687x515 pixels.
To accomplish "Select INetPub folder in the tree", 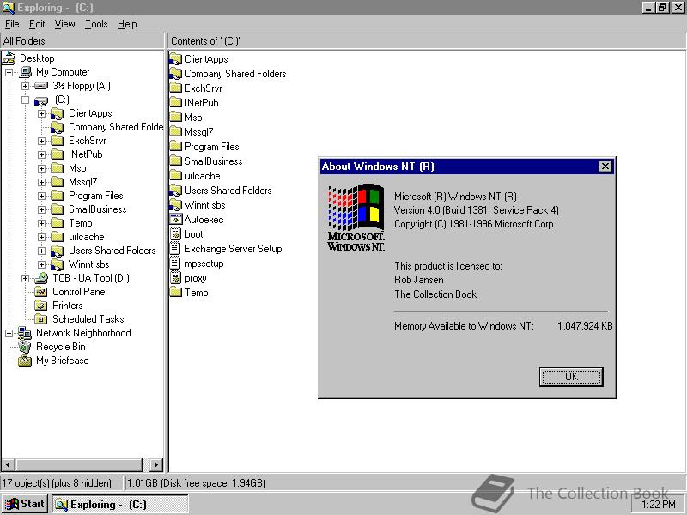I will coord(85,154).
